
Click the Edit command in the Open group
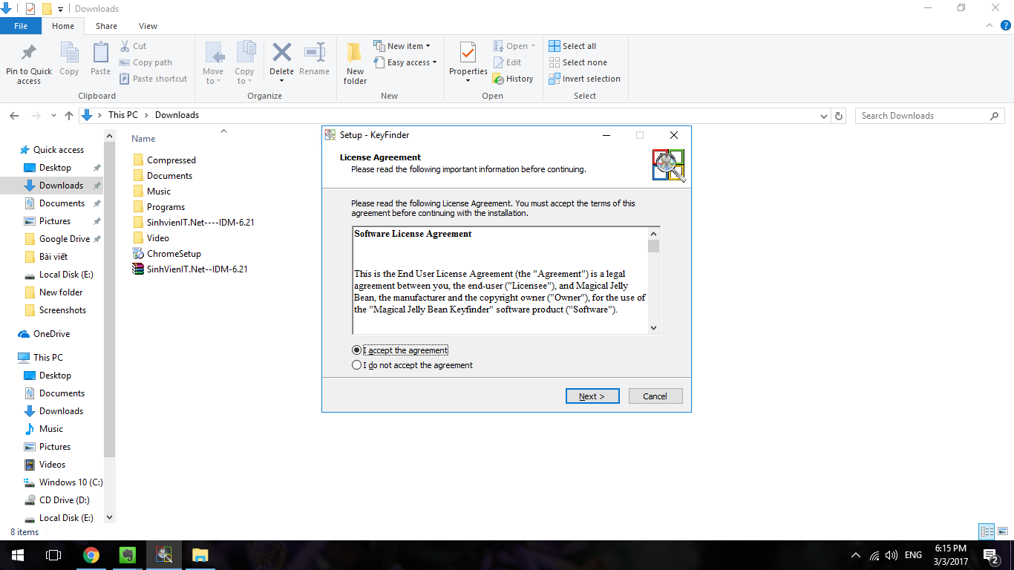coord(508,62)
